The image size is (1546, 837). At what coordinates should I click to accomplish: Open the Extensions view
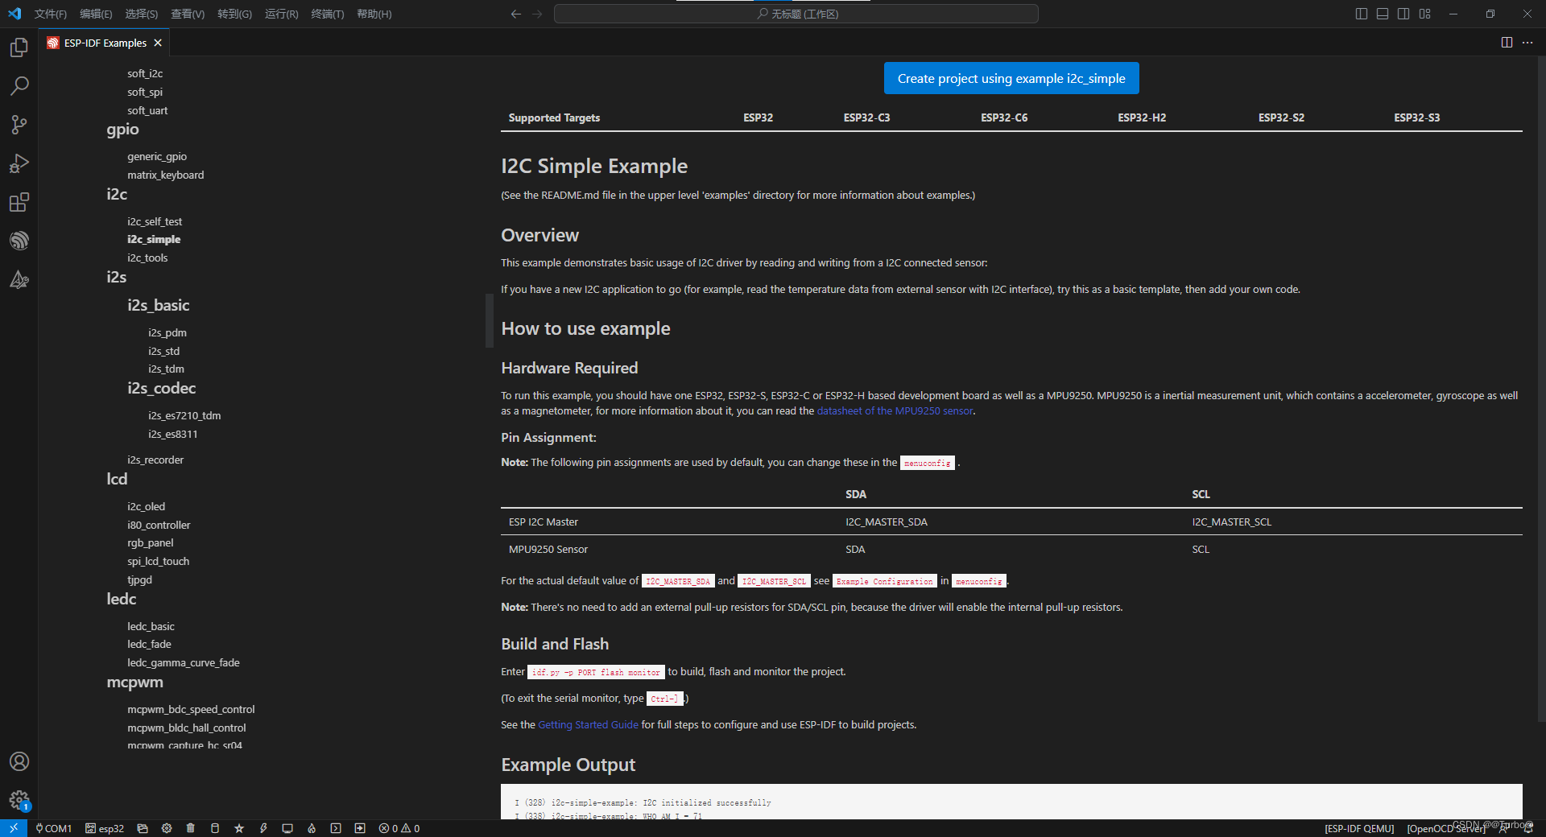point(19,202)
